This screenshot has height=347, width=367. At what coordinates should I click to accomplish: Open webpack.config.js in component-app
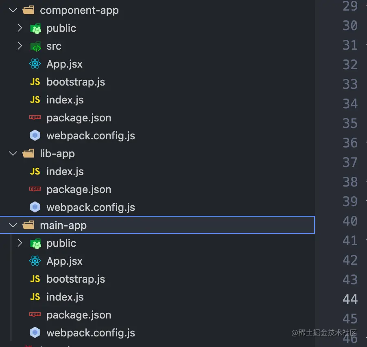tap(91, 136)
